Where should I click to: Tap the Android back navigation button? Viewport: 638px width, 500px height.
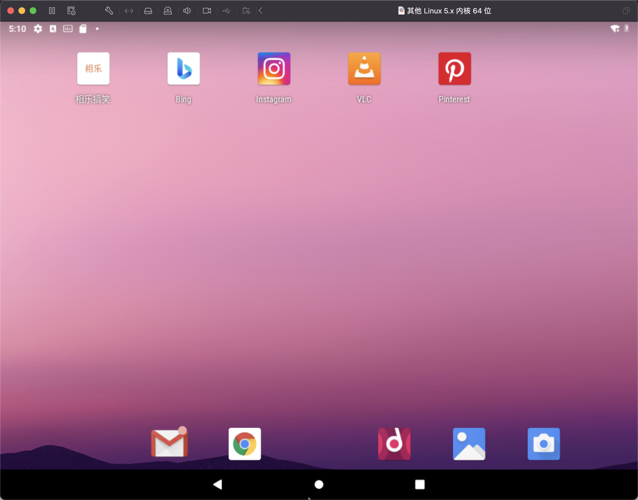pyautogui.click(x=218, y=484)
